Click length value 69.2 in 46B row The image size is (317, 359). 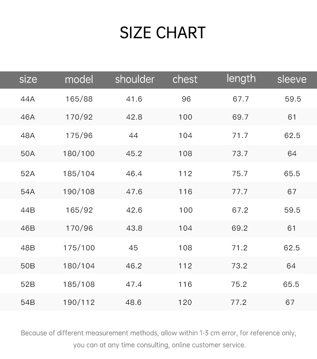coord(240,228)
